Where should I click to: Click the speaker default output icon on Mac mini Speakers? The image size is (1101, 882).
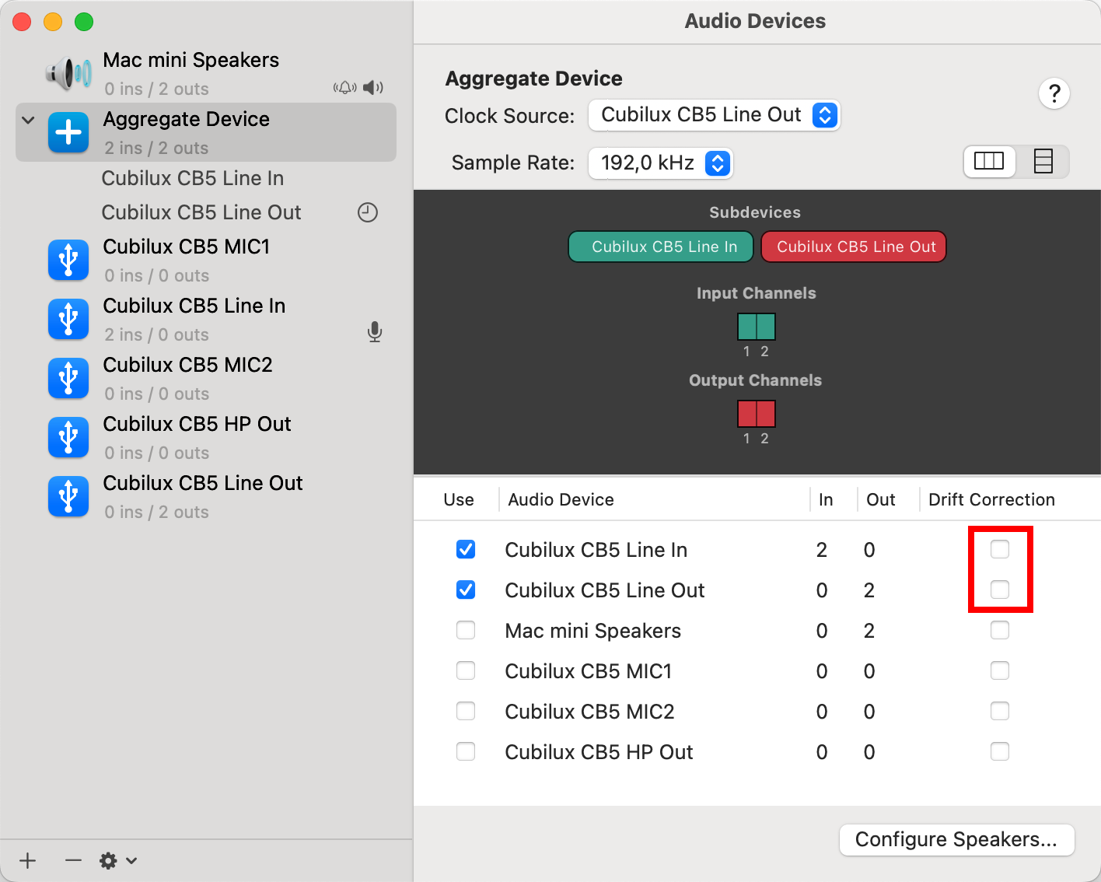[x=373, y=87]
